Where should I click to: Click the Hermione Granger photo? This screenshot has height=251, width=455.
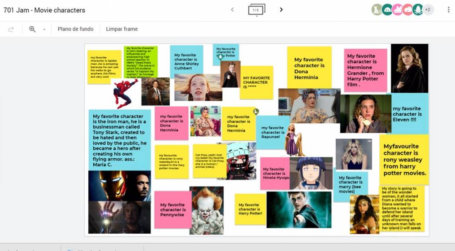(409, 68)
